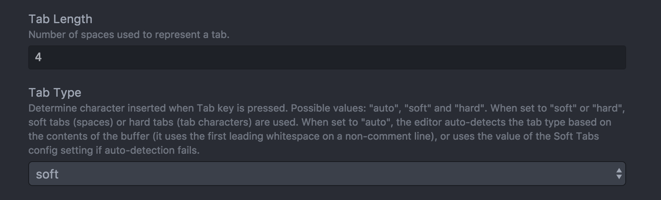The height and width of the screenshot is (200, 661).
Task: Click the value 4 in Tab Length
Action: click(x=38, y=57)
